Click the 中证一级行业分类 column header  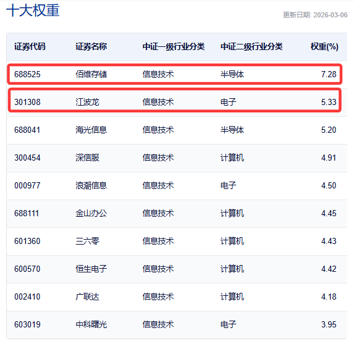coord(174,47)
